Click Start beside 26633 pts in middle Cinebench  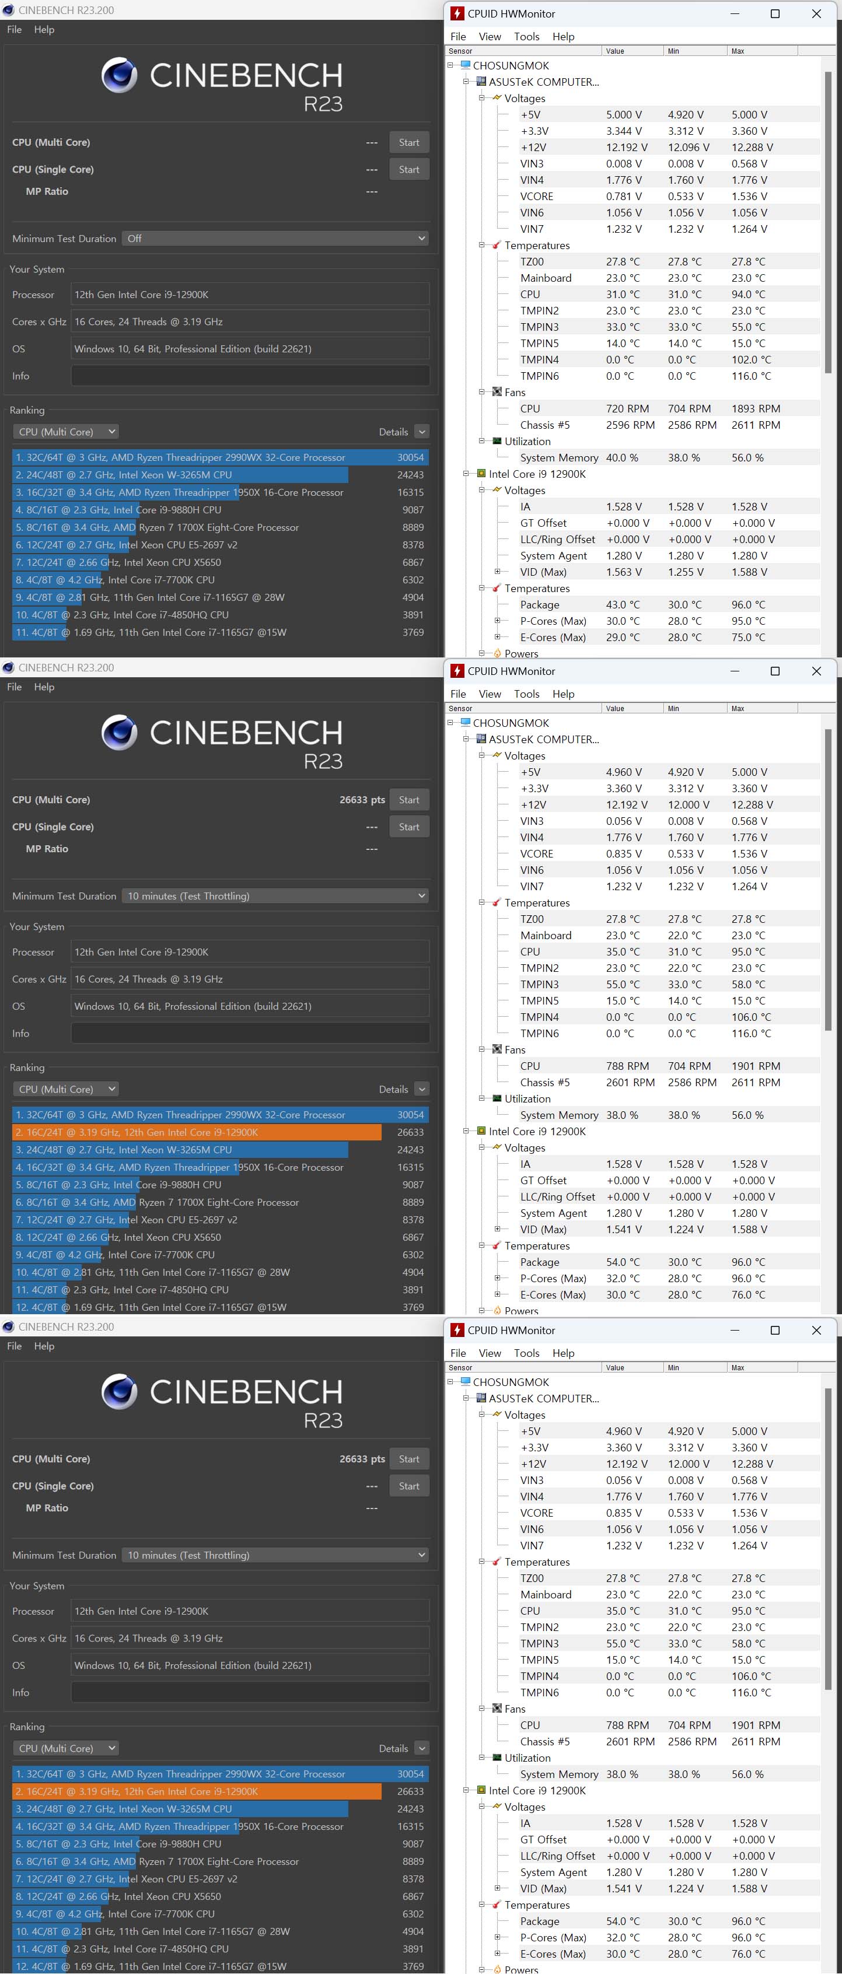tap(408, 799)
